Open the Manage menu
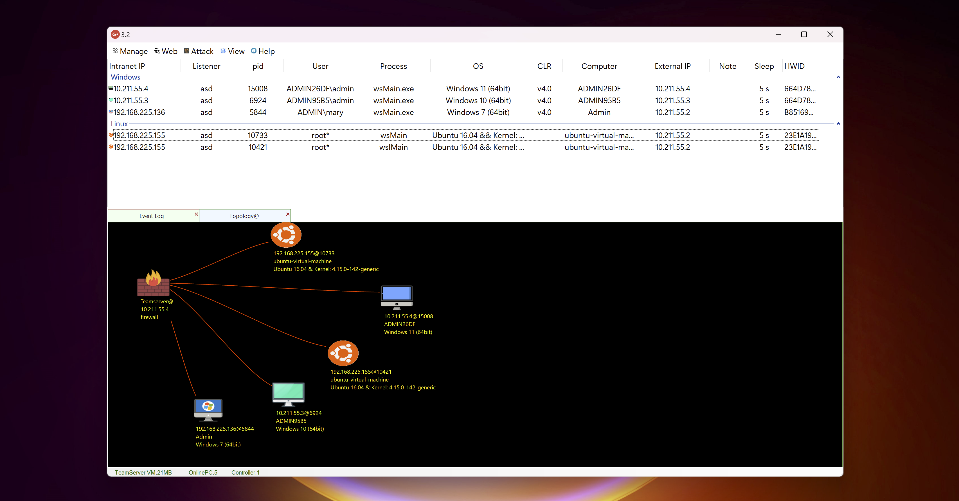The image size is (959, 501). 130,51
